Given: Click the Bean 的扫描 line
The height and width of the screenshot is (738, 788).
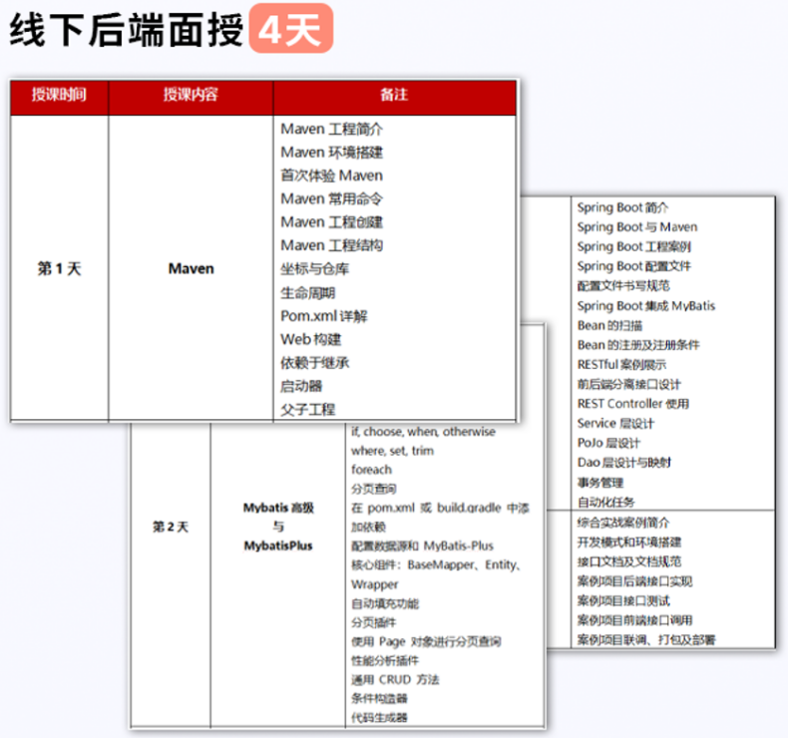Looking at the screenshot, I should (x=609, y=325).
